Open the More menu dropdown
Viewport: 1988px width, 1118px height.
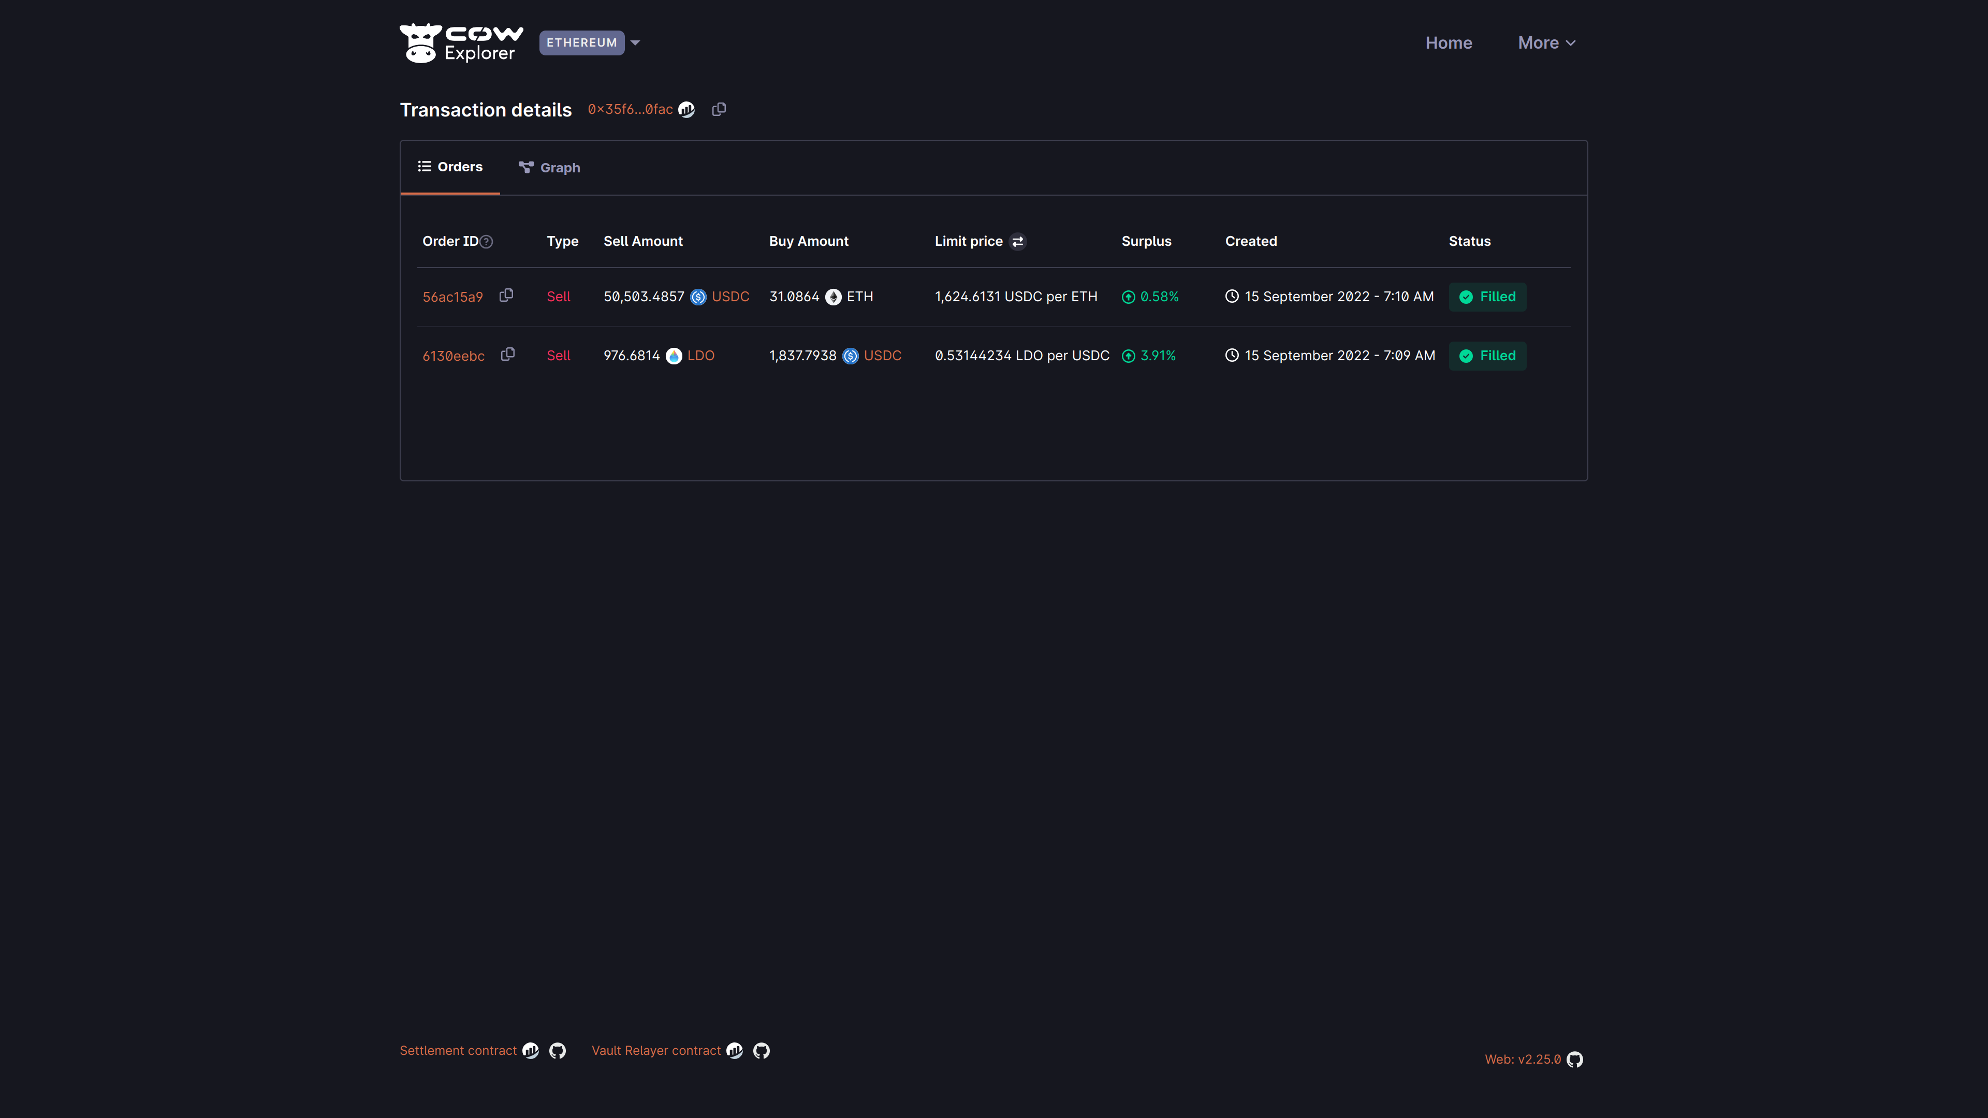pyautogui.click(x=1546, y=43)
